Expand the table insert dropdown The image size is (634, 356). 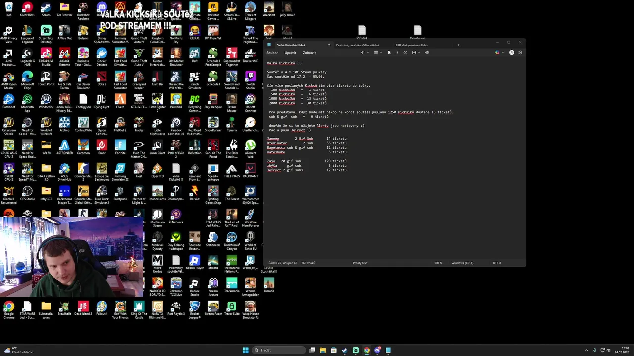[415, 53]
